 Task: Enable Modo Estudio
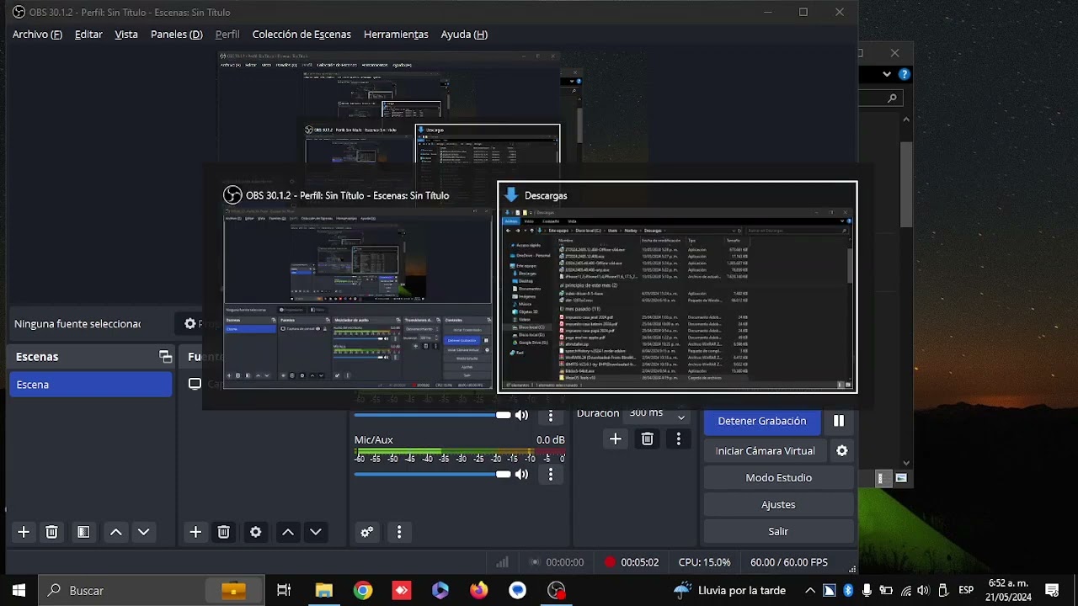pyautogui.click(x=778, y=477)
